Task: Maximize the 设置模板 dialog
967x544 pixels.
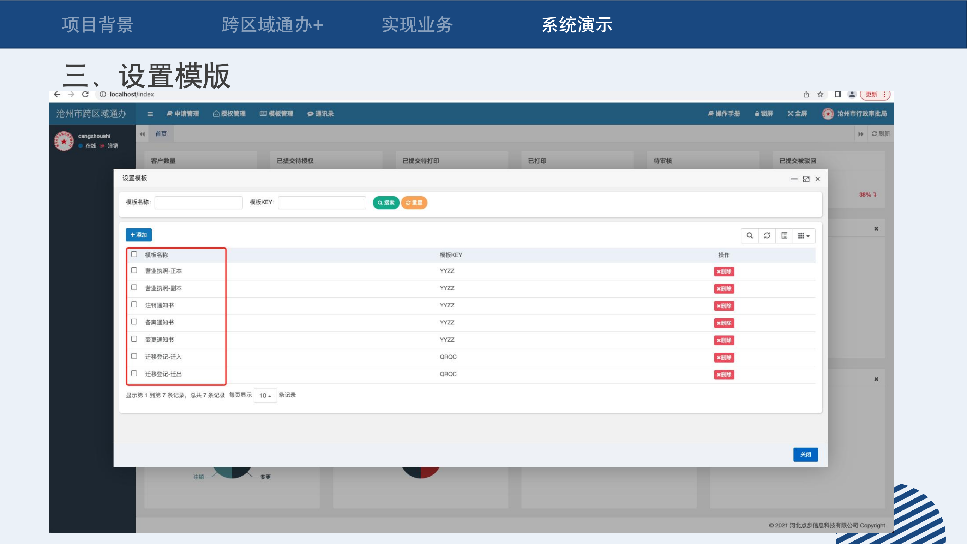Action: point(806,179)
